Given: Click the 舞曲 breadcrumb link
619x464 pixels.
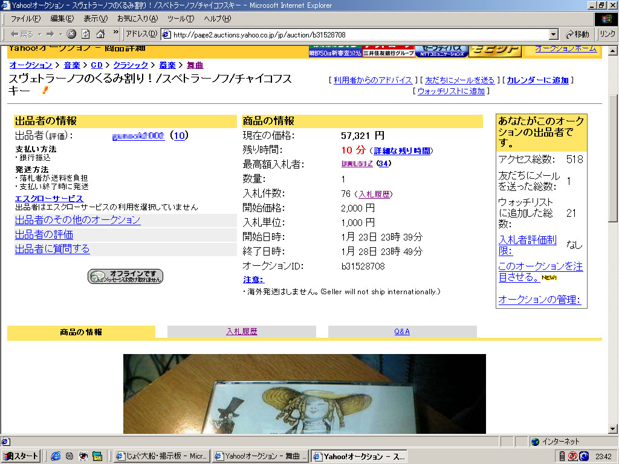Looking at the screenshot, I should pos(195,65).
